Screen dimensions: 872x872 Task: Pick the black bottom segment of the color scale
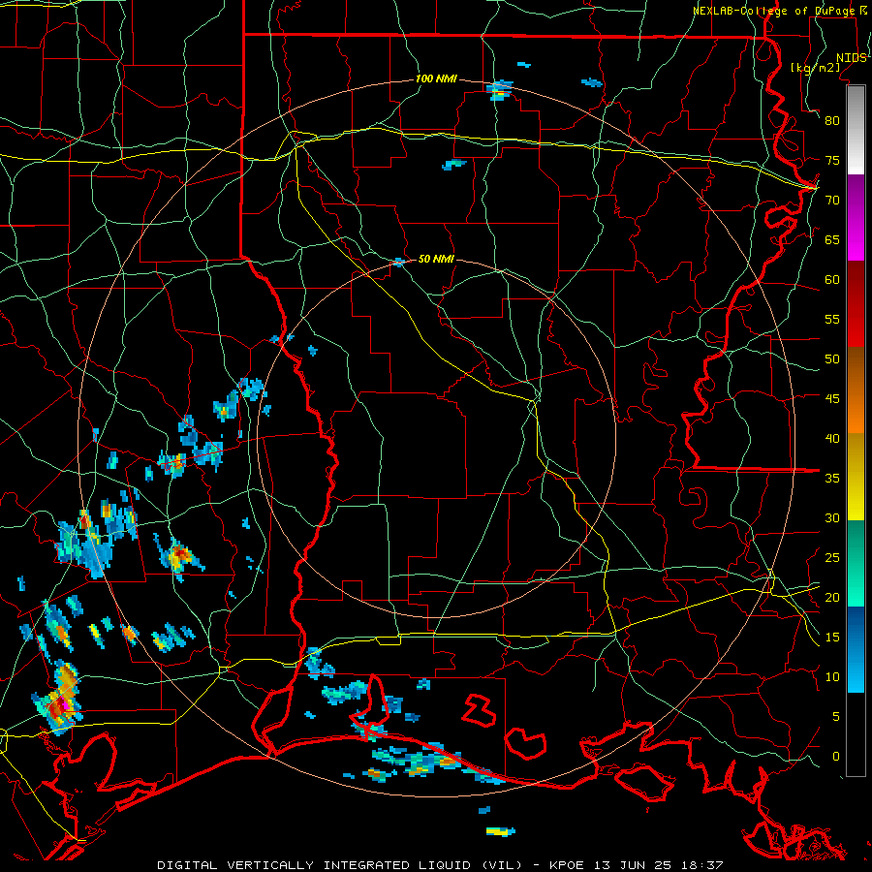point(856,734)
